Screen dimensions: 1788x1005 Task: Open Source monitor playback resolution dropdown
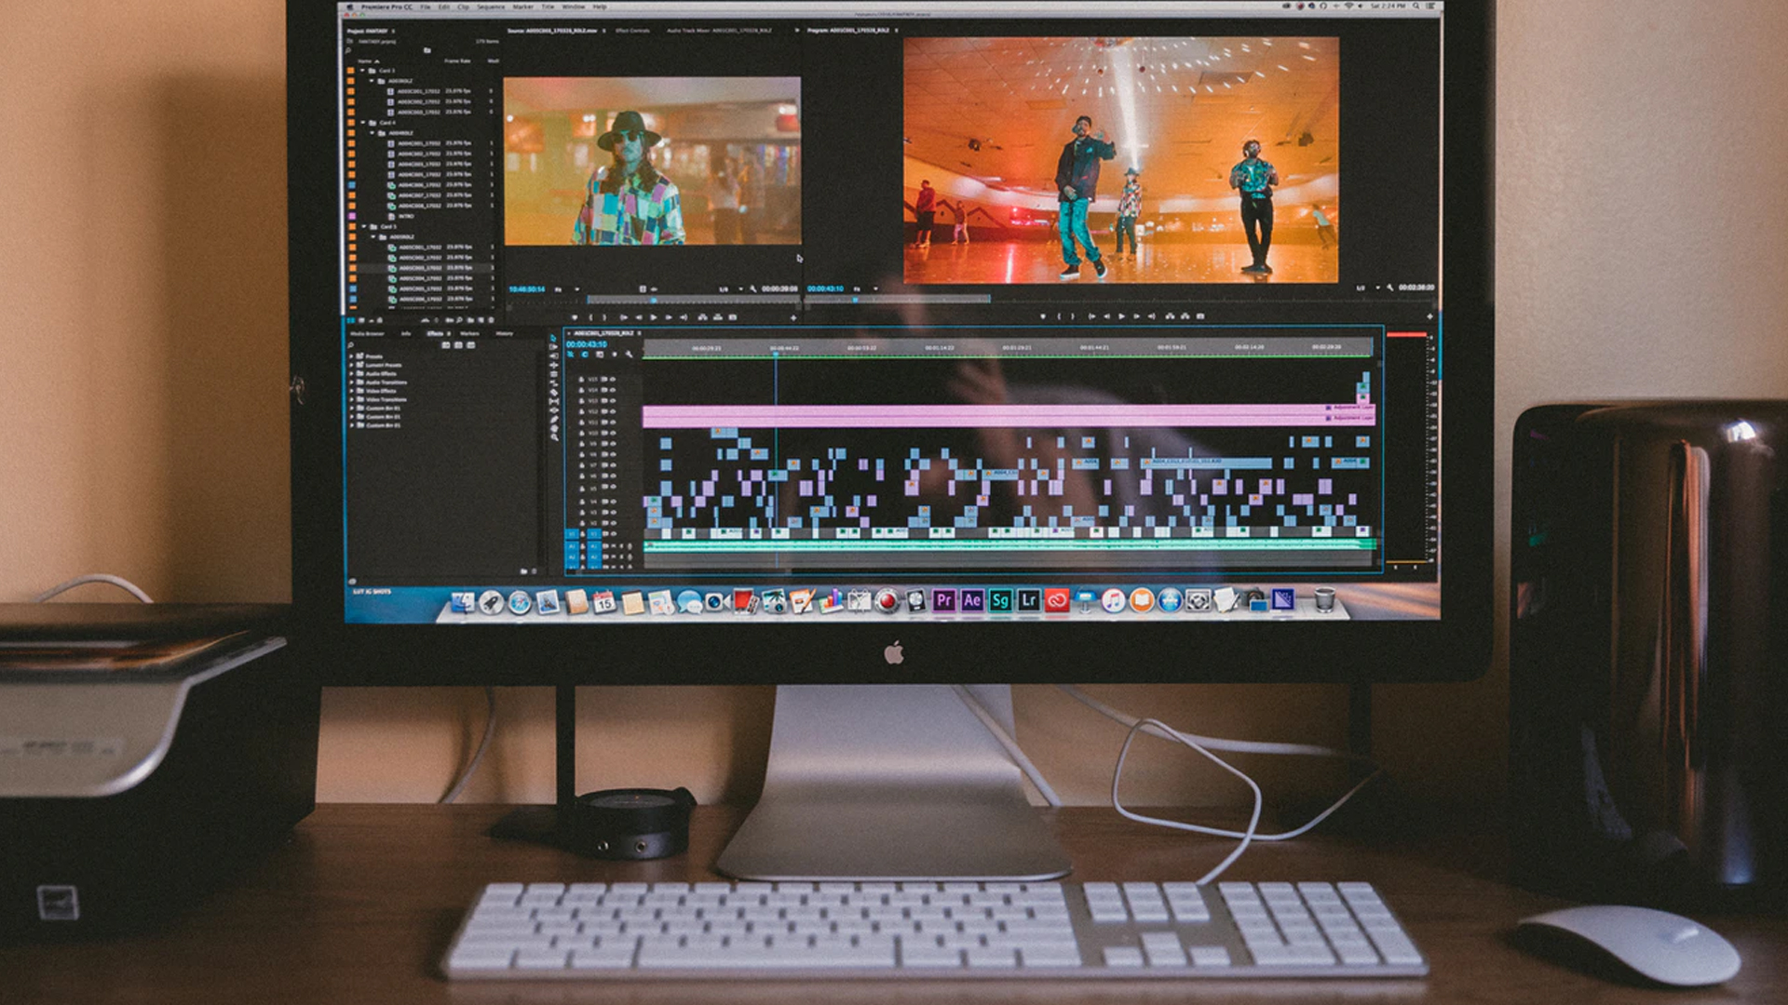[x=731, y=289]
